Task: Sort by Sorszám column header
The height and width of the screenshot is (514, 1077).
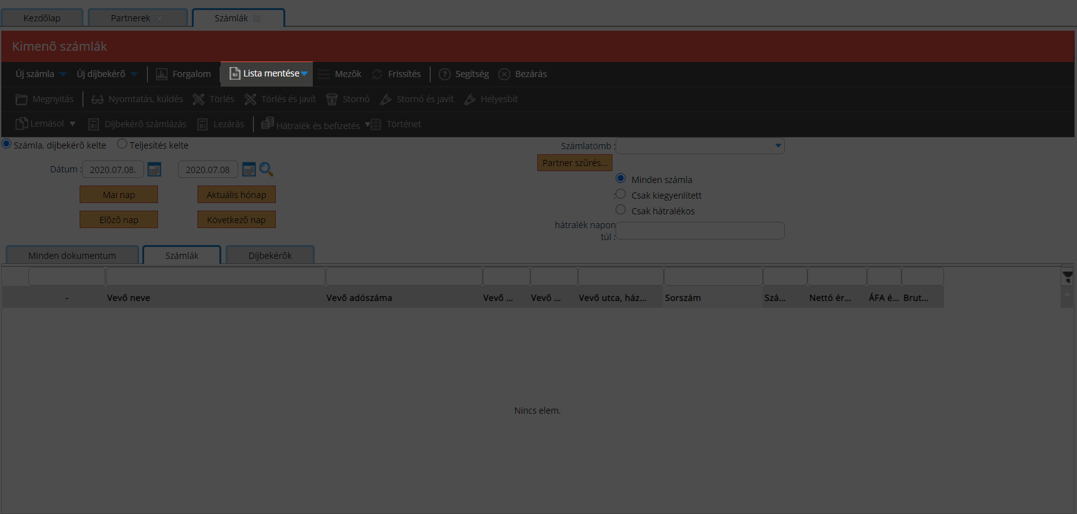Action: tap(683, 298)
